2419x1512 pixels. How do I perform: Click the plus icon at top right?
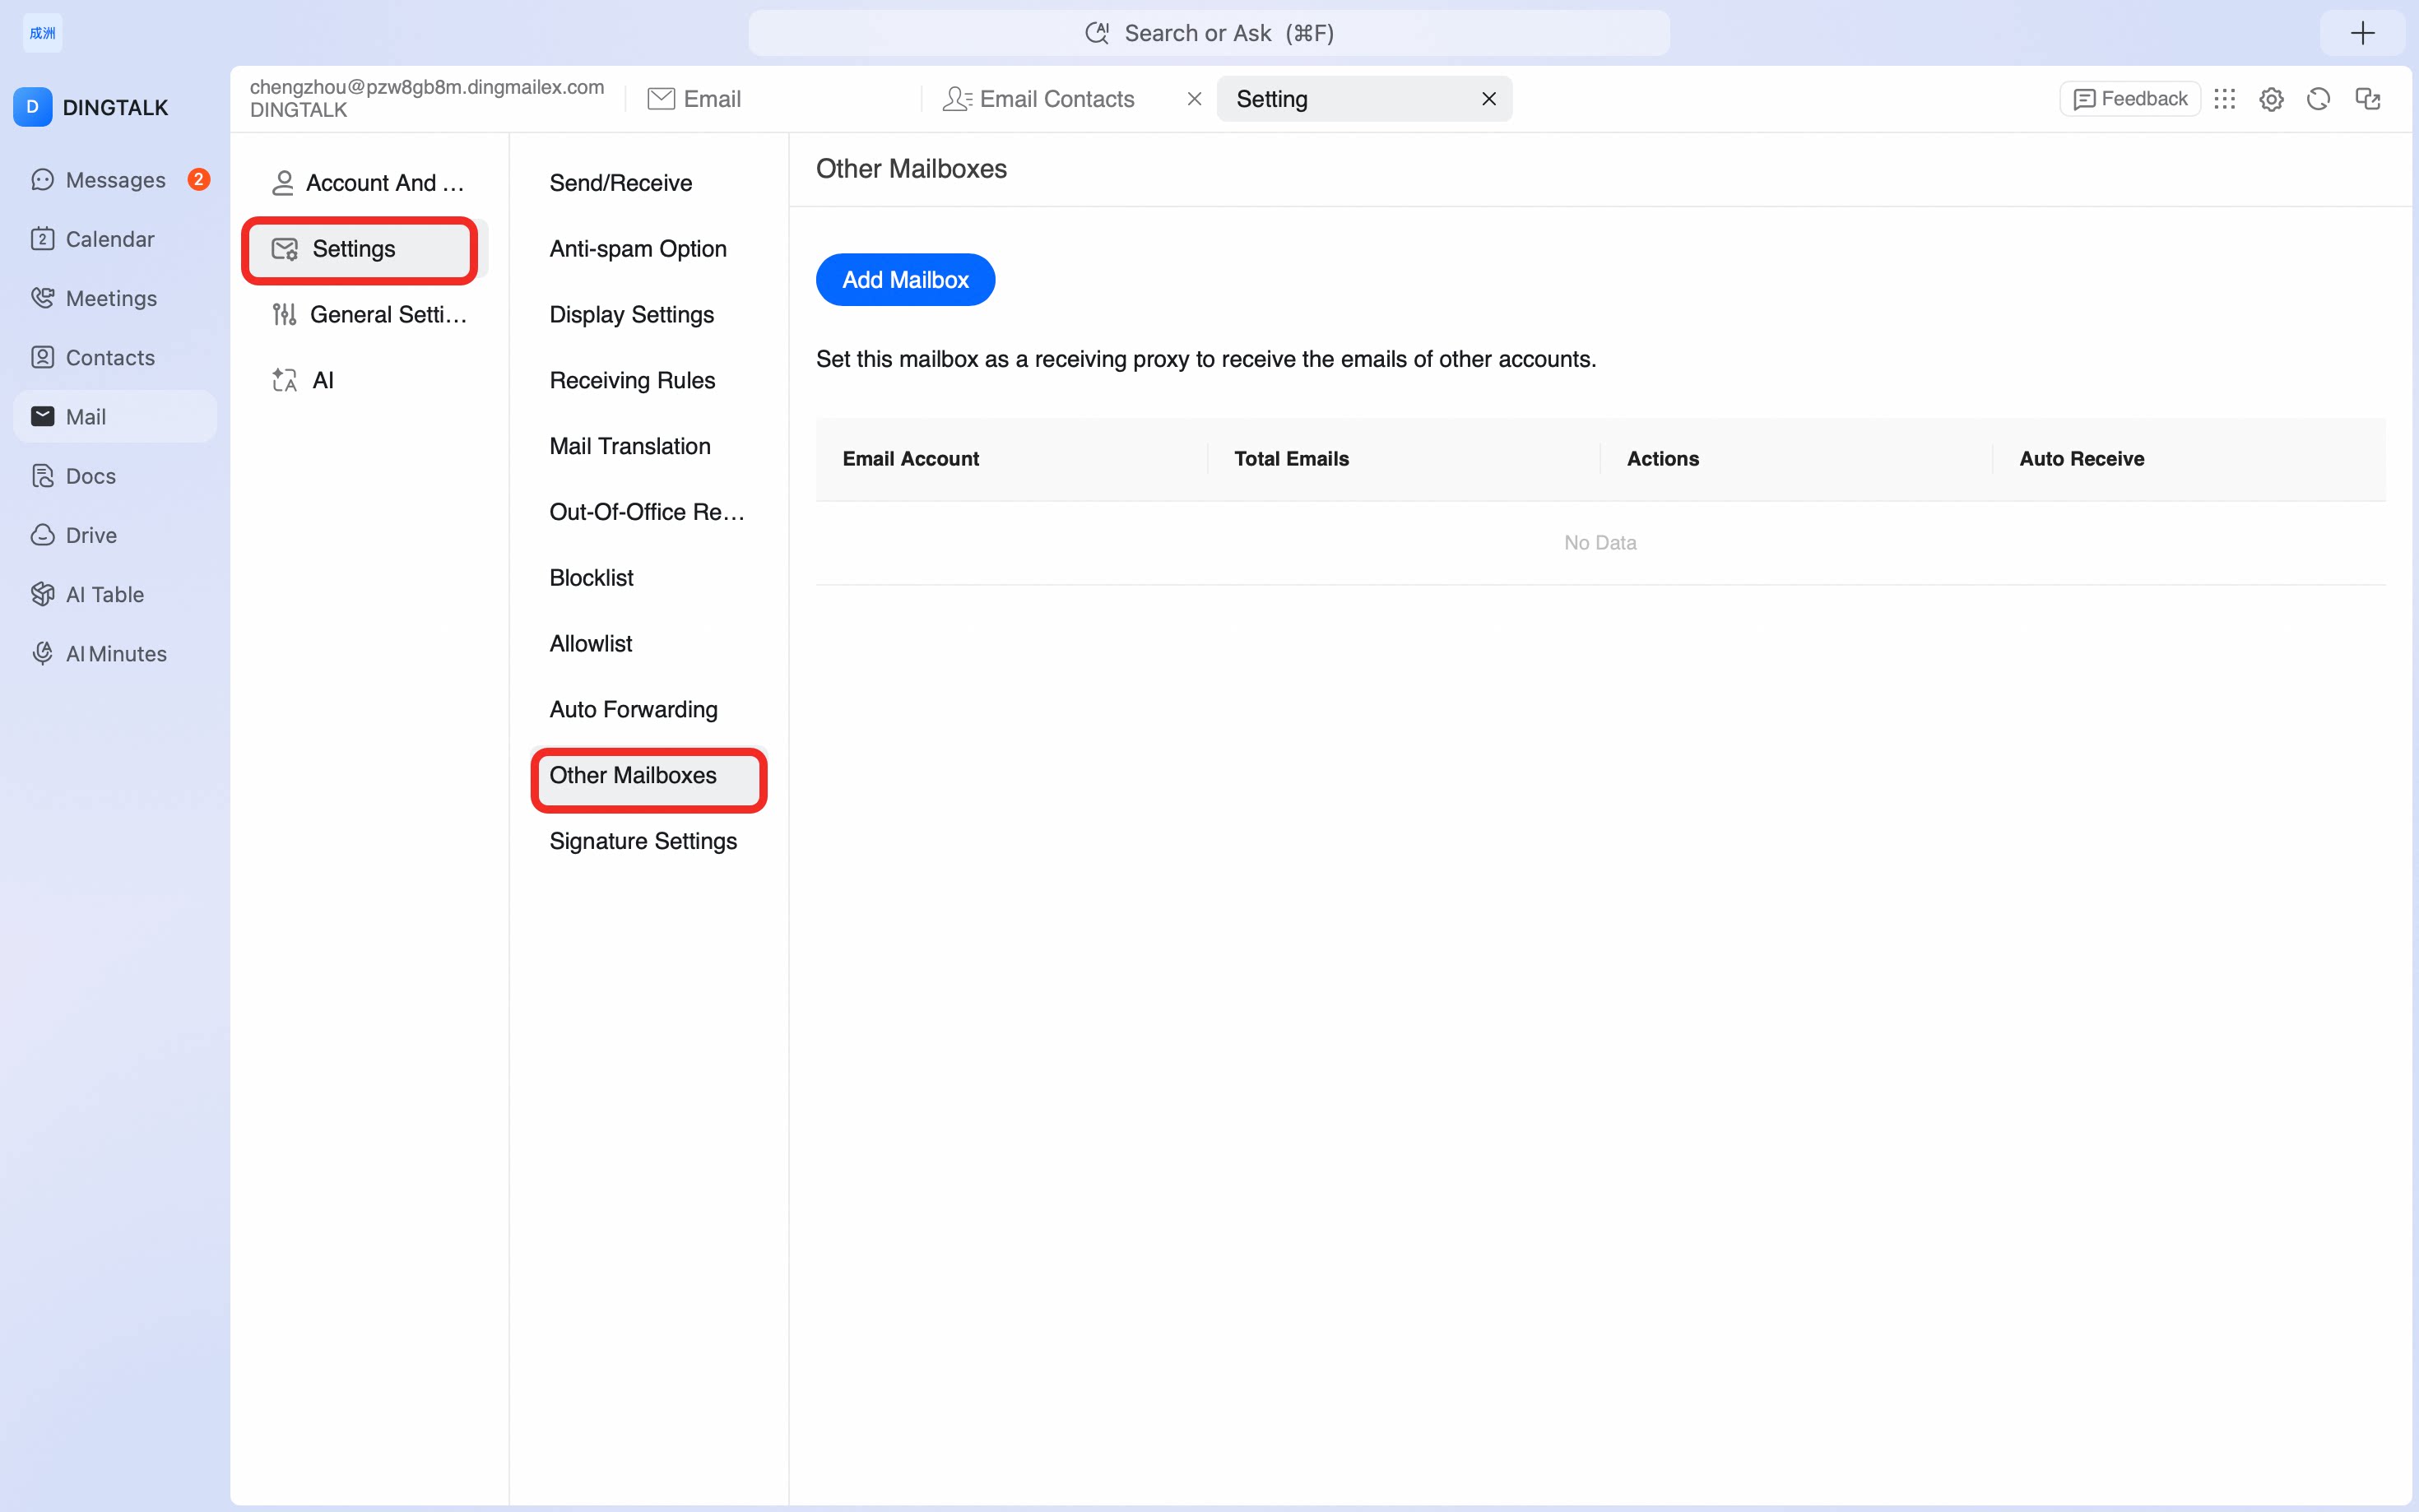point(2362,33)
